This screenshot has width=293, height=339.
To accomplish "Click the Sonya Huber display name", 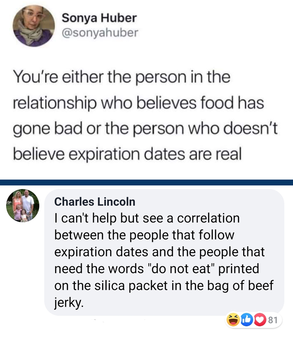I will click(99, 18).
